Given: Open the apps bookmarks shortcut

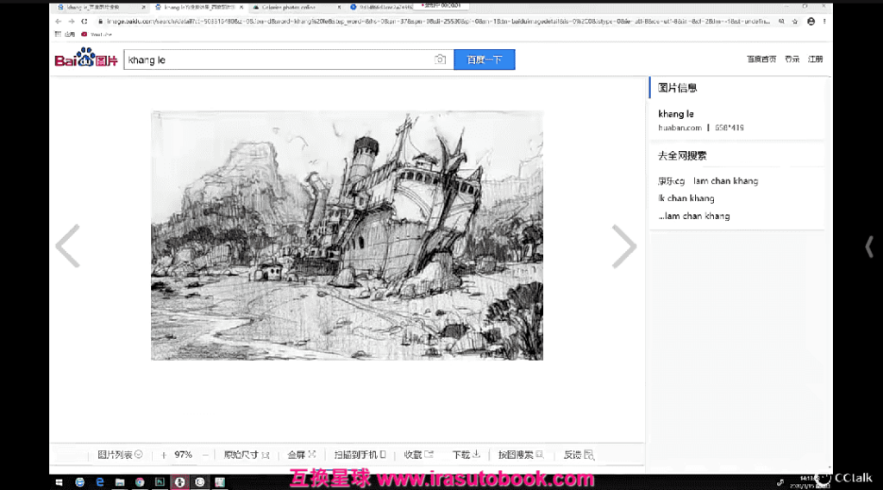Looking at the screenshot, I should pyautogui.click(x=65, y=35).
